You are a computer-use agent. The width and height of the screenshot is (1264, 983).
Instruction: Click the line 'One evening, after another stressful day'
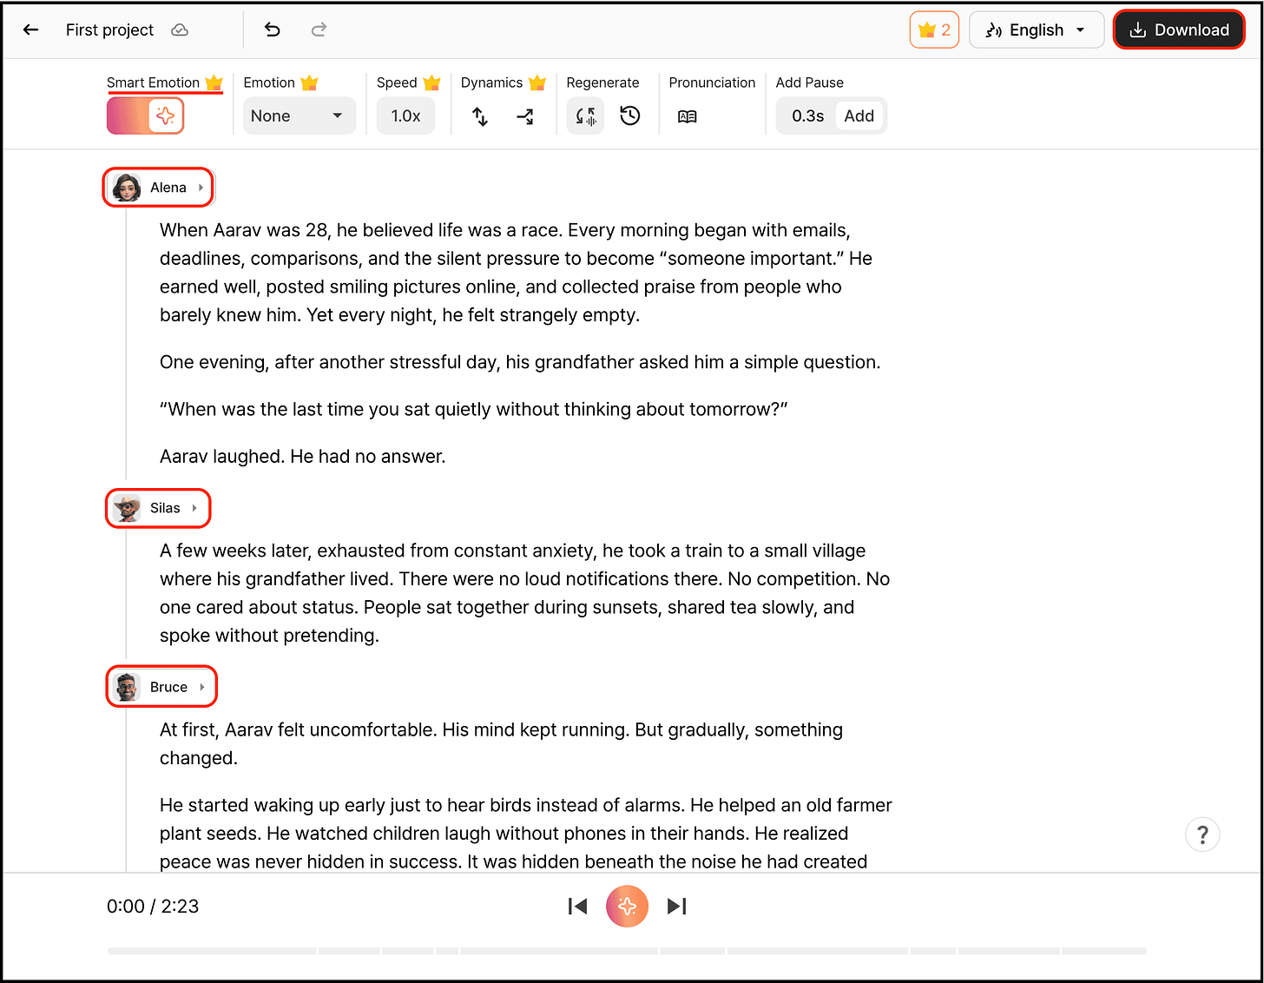[520, 362]
